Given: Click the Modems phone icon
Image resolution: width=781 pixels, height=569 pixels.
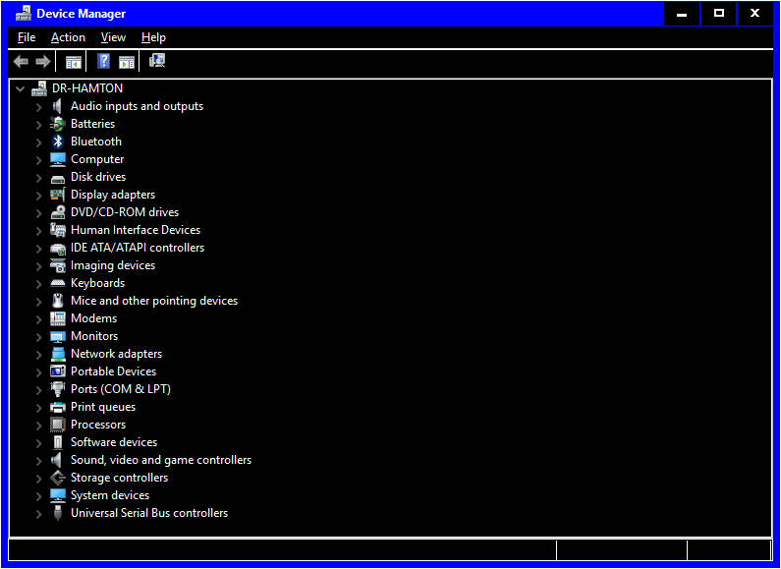Looking at the screenshot, I should click(58, 318).
